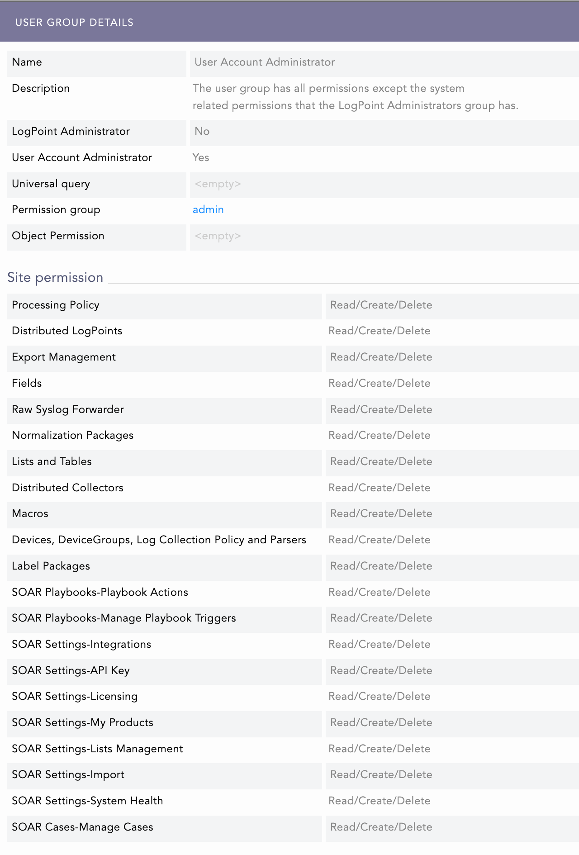Select the Normalization Packages label
This screenshot has height=855, width=579.
point(73,435)
